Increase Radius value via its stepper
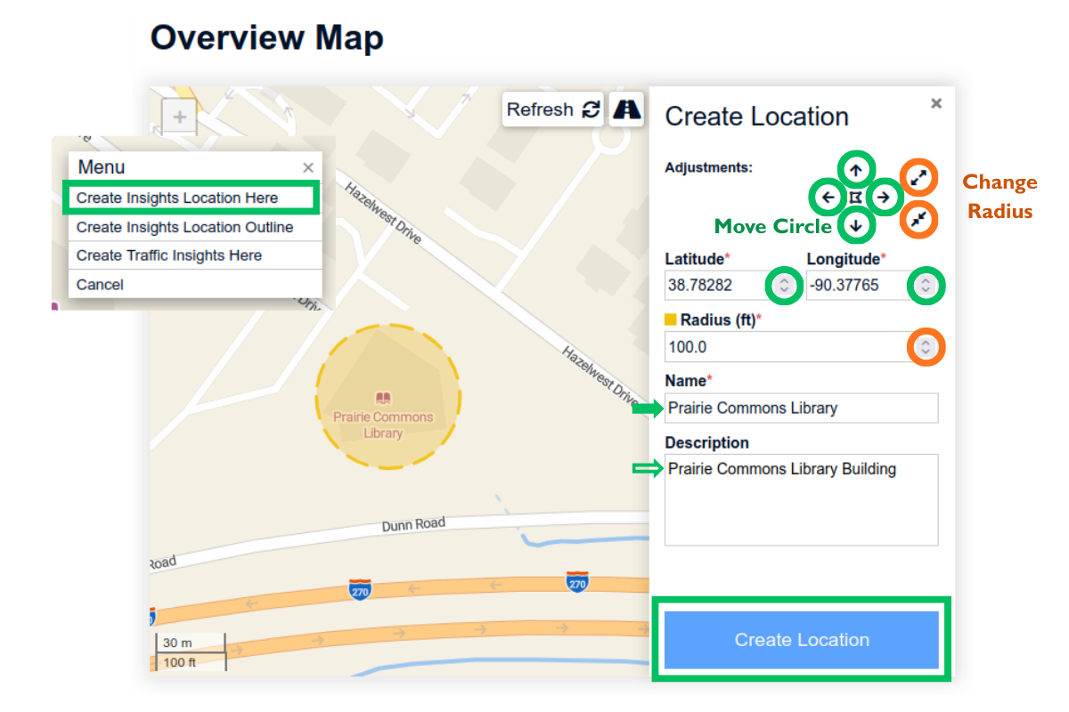Viewport: 1069px width, 712px height. point(926,347)
